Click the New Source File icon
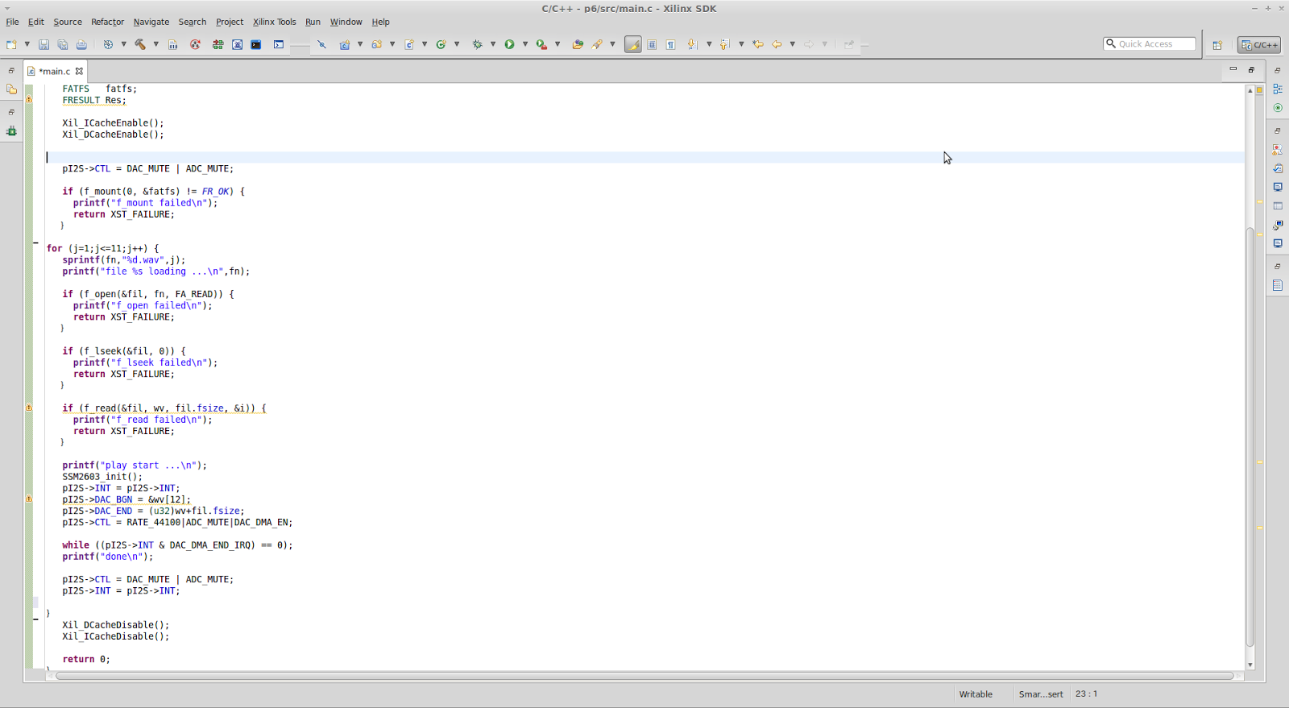 pyautogui.click(x=408, y=44)
